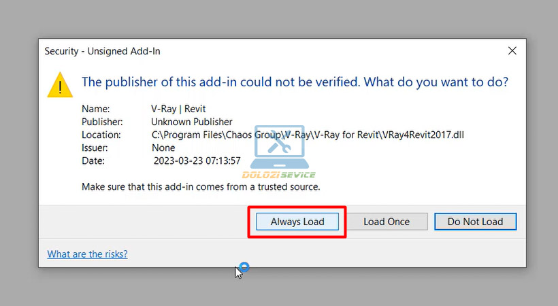Click the 'Unknown Publisher' value text
558x306 pixels.
coord(191,122)
